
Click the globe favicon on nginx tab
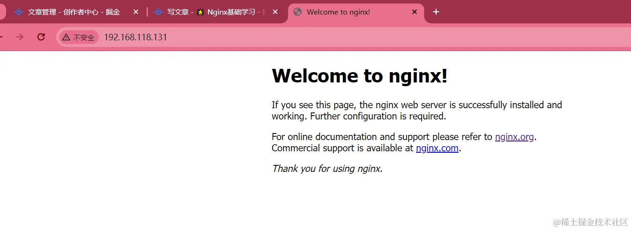(297, 12)
